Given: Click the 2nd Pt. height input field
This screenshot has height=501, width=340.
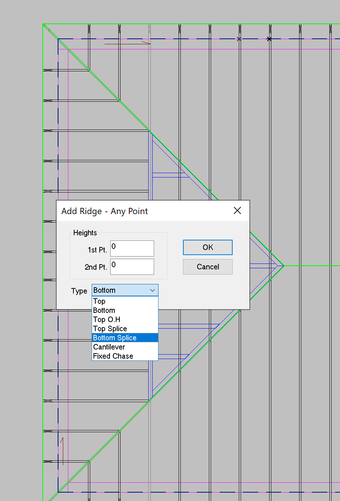Looking at the screenshot, I should point(132,267).
